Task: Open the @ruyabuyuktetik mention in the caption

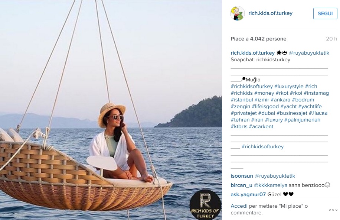Action: (x=309, y=53)
